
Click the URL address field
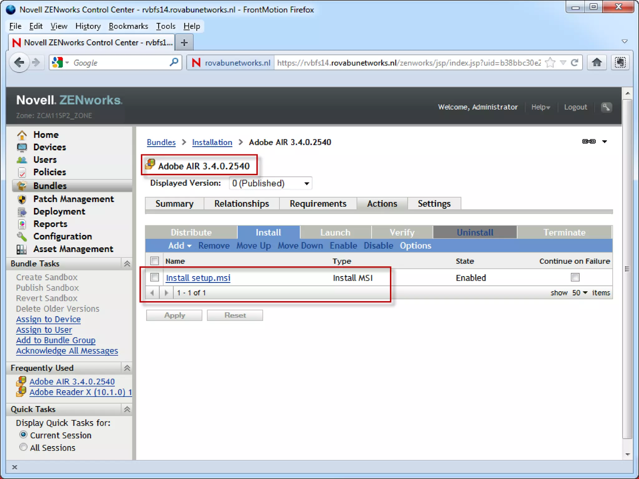coord(409,63)
